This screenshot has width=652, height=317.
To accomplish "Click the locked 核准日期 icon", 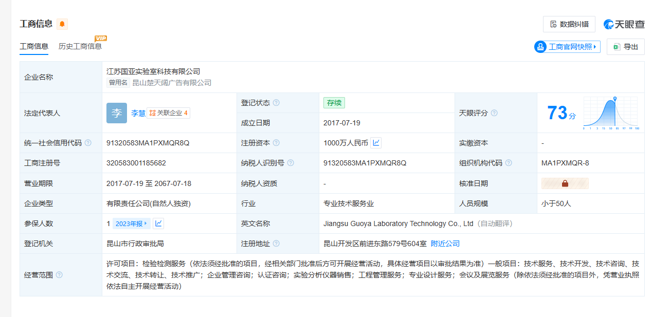I will 565,183.
